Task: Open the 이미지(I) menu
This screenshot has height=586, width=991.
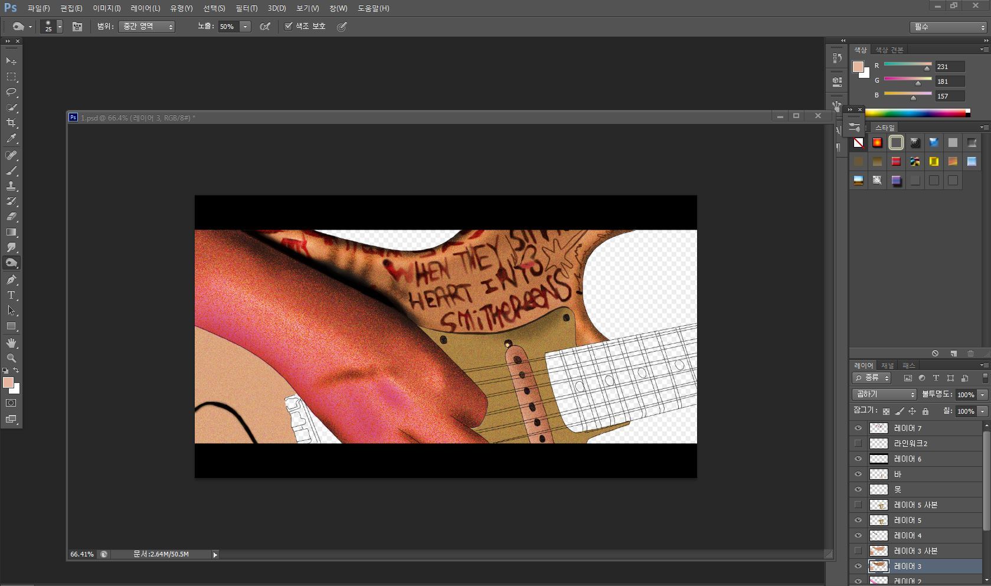Action: tap(107, 8)
